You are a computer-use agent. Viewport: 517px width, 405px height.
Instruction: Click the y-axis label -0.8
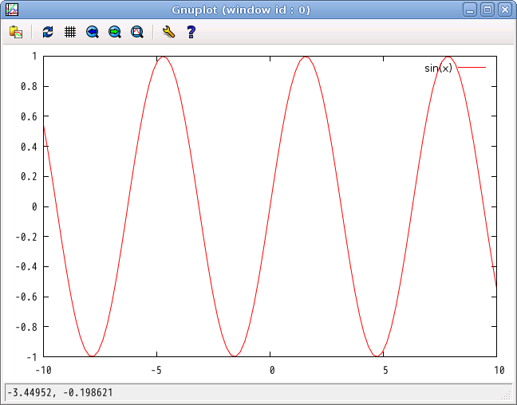tap(26, 327)
